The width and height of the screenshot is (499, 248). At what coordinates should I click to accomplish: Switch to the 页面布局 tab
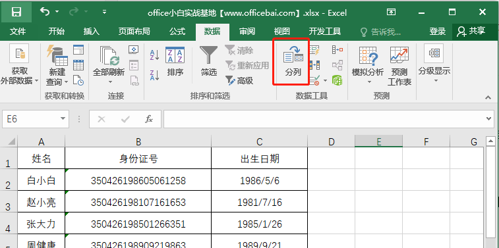click(134, 31)
